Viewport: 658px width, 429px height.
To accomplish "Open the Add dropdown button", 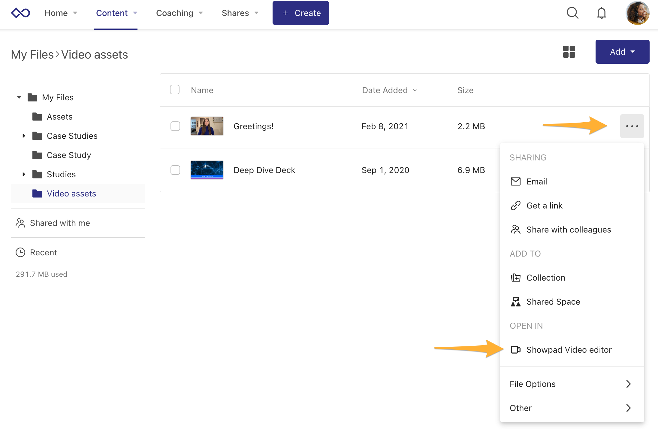I will 622,52.
